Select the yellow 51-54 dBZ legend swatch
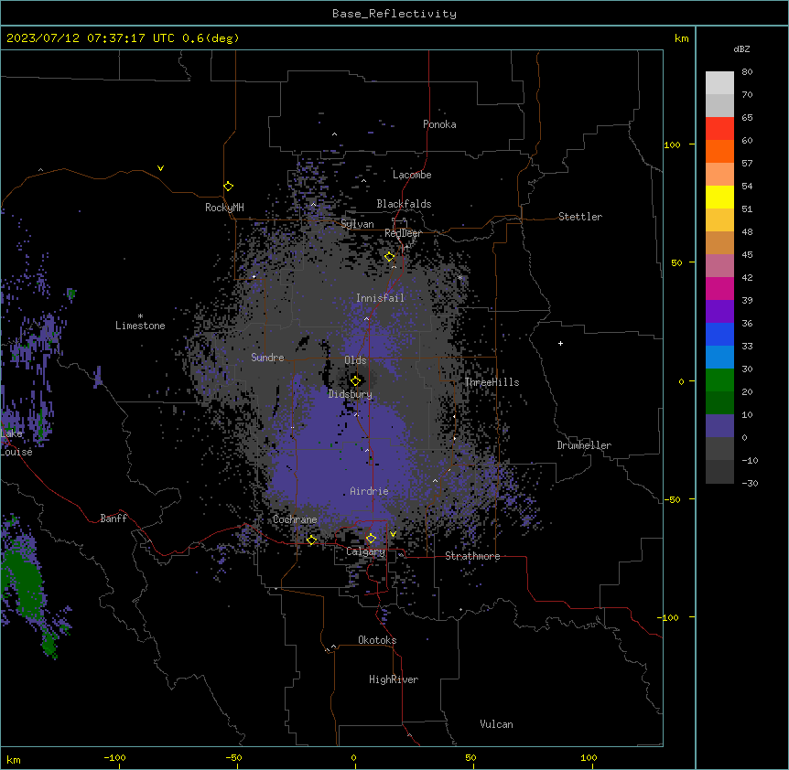 pos(719,197)
